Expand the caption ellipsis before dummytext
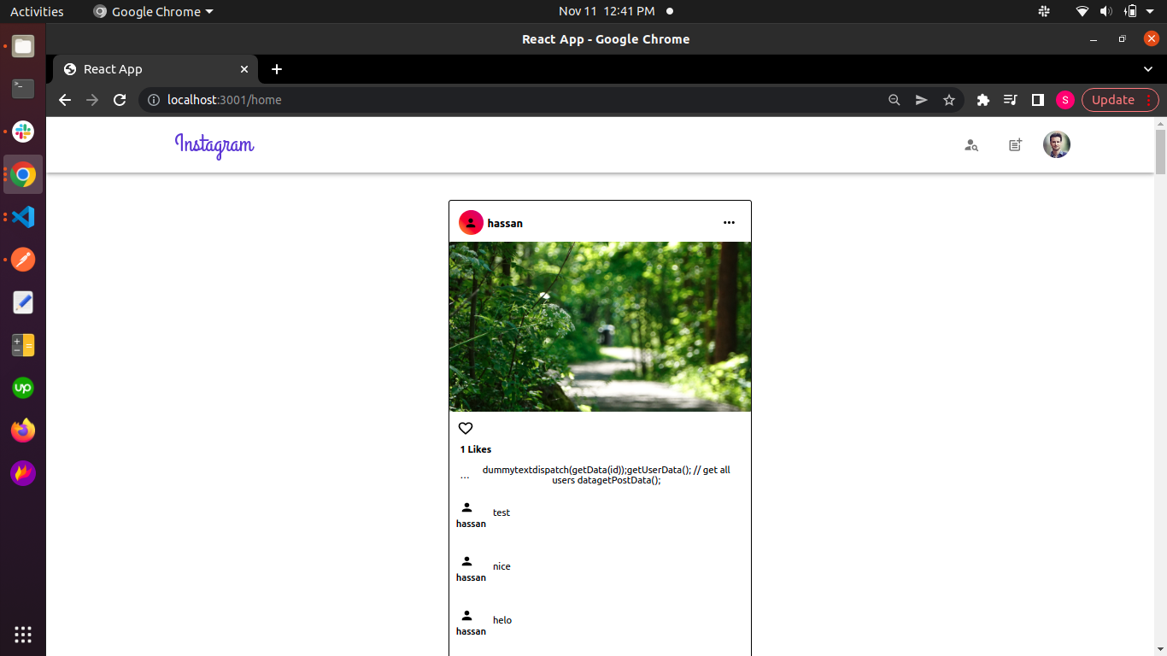 [465, 476]
